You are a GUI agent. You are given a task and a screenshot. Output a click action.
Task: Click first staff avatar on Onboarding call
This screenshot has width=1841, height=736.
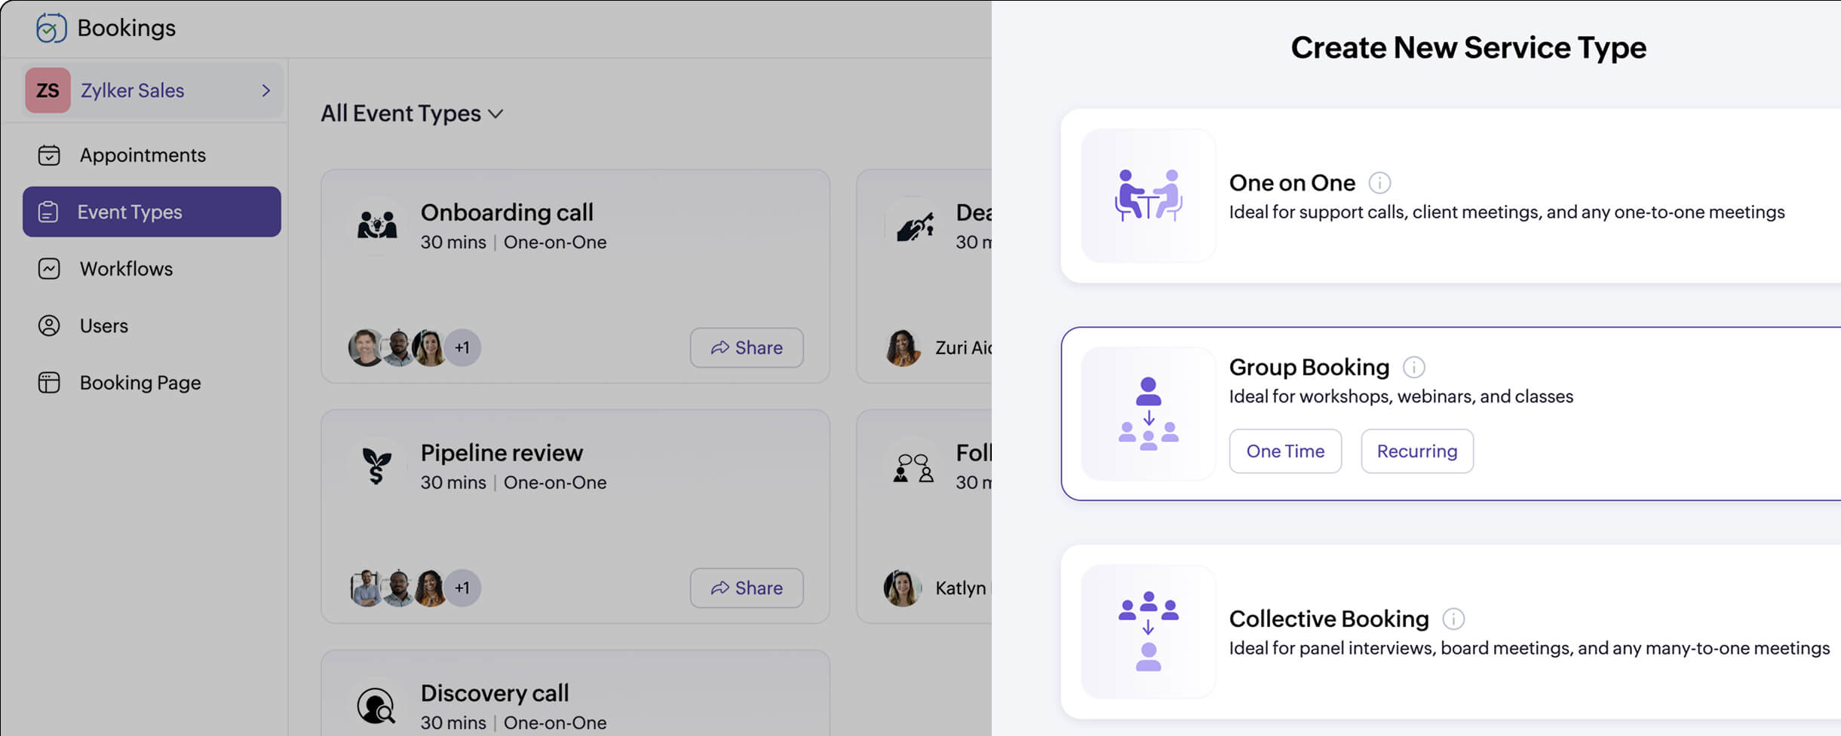pos(366,347)
